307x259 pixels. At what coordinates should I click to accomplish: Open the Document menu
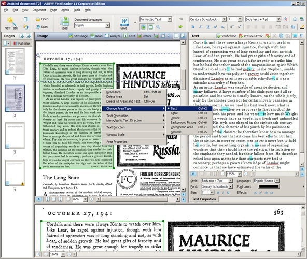39,10
